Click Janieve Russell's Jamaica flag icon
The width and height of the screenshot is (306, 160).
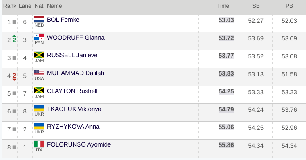click(x=39, y=55)
